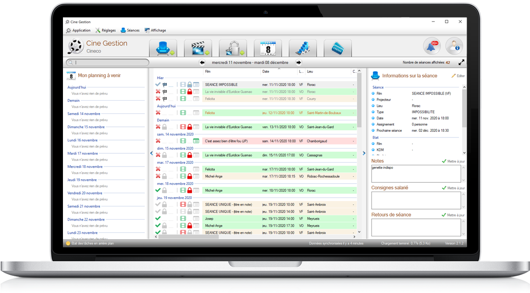530x293 pixels.
Task: Click the Informations sur la séance armchair icon
Action: [x=375, y=76]
